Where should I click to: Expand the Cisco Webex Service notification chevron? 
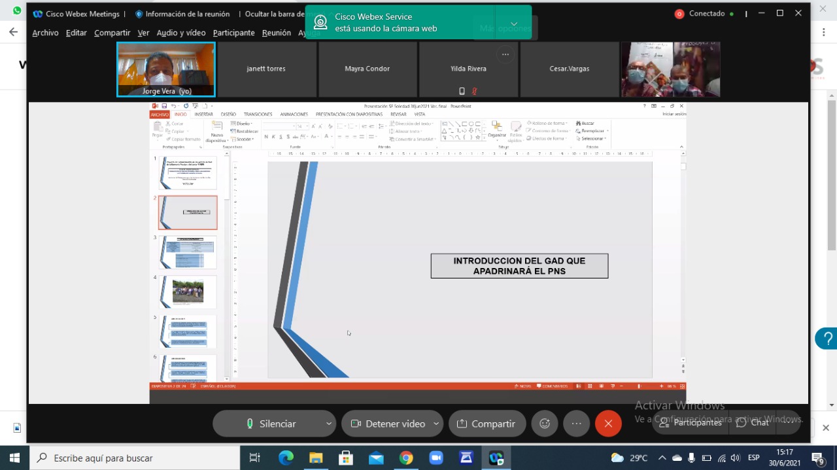(x=514, y=24)
